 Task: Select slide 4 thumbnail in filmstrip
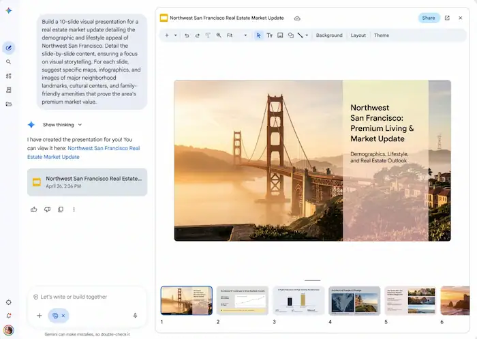[354, 300]
